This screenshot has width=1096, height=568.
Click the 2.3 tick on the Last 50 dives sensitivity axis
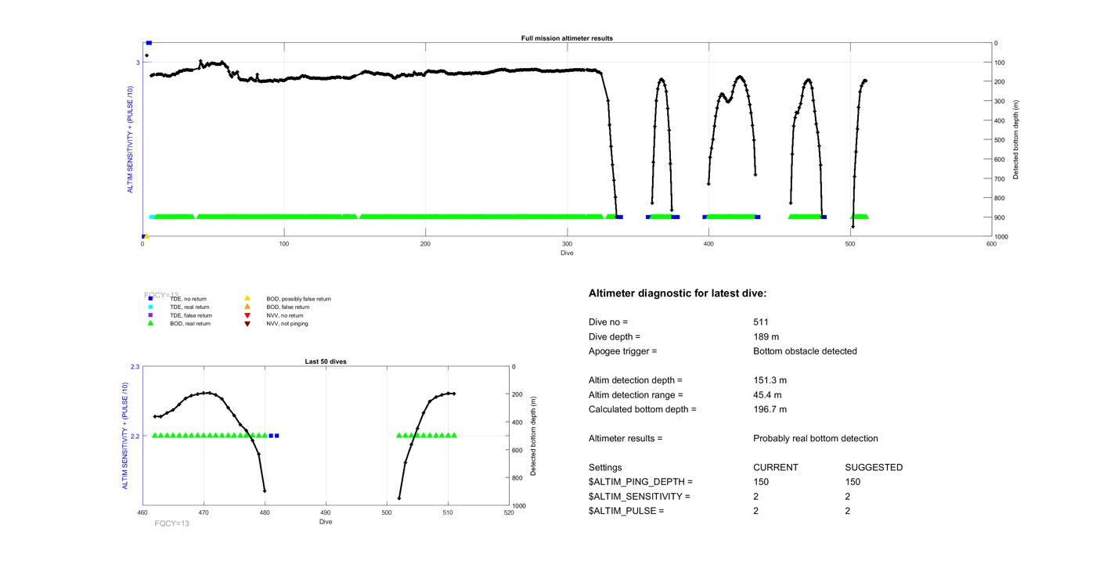pos(135,367)
